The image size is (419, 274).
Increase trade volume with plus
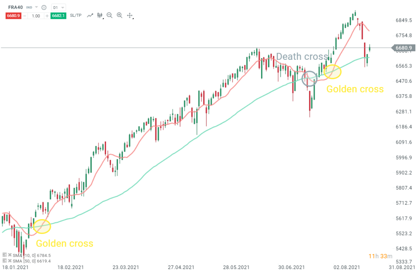tap(47, 16)
